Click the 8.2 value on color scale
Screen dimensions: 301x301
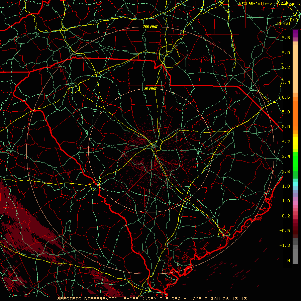[286, 67]
